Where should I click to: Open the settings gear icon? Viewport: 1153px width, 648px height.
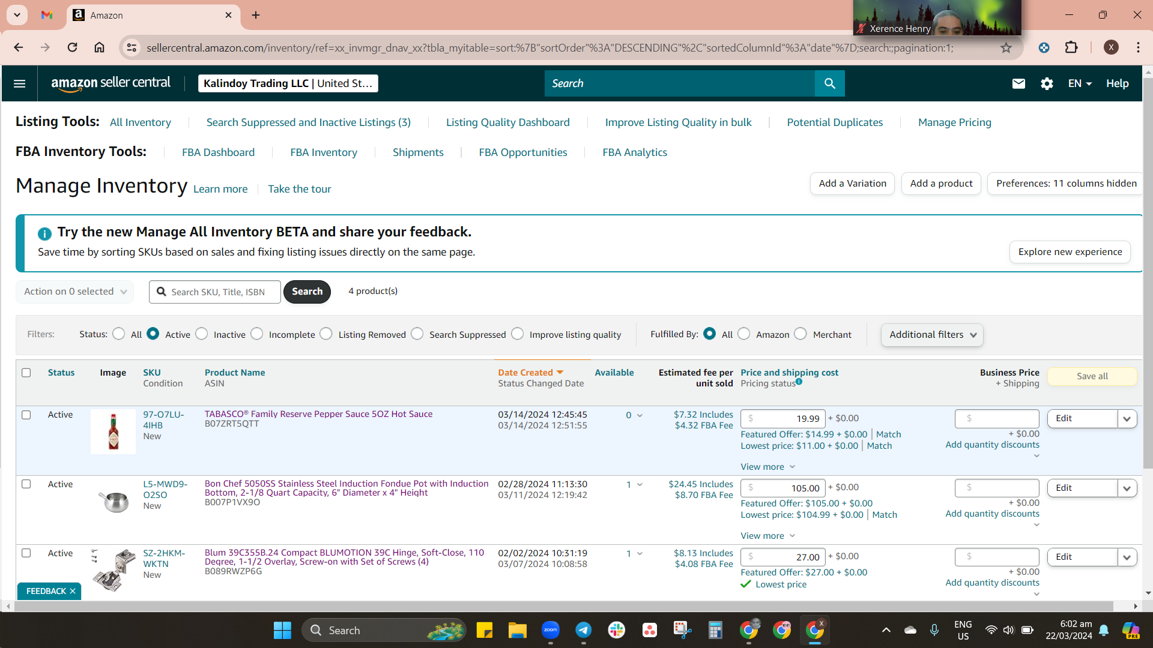pyautogui.click(x=1047, y=83)
